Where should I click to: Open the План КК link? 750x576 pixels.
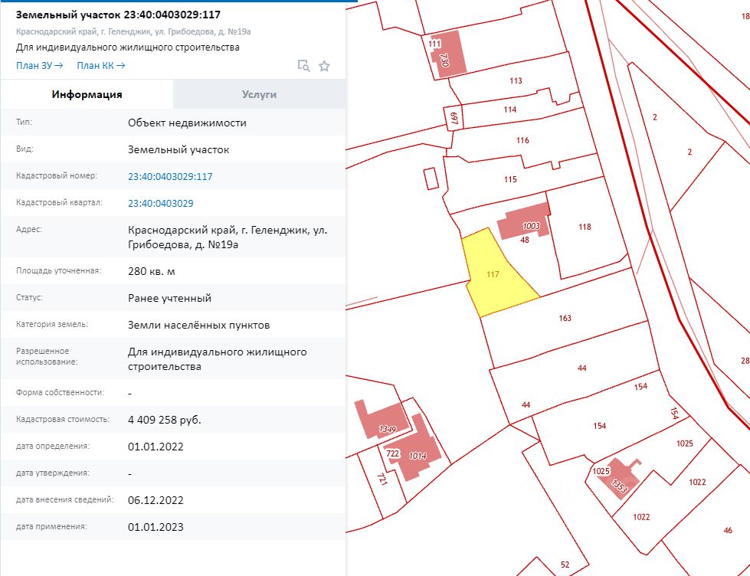pos(100,66)
